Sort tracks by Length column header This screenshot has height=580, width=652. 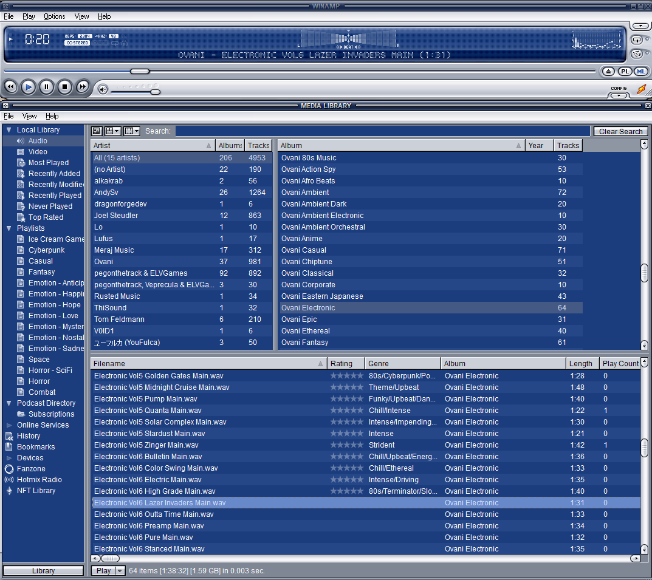click(x=582, y=364)
